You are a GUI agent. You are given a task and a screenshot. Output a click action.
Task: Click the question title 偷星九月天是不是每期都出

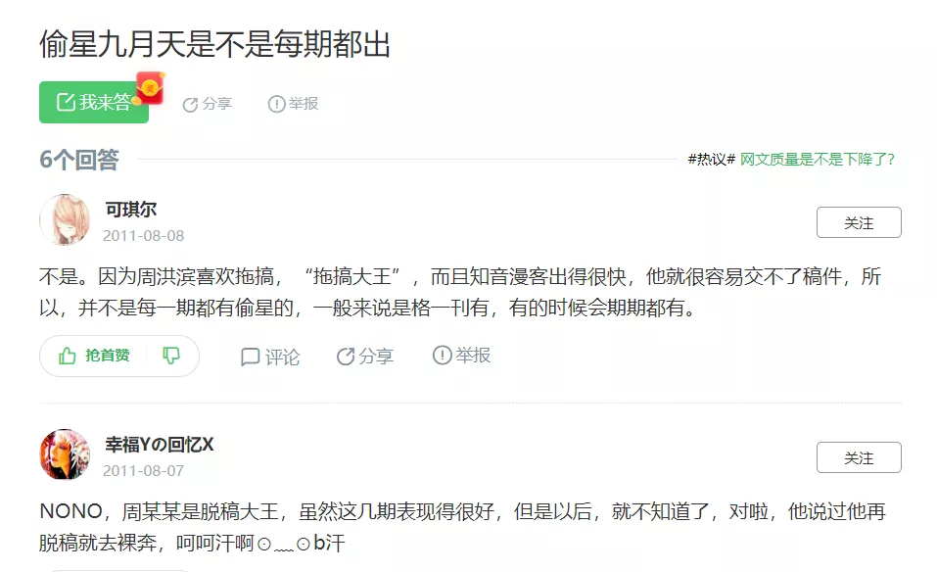[x=215, y=44]
